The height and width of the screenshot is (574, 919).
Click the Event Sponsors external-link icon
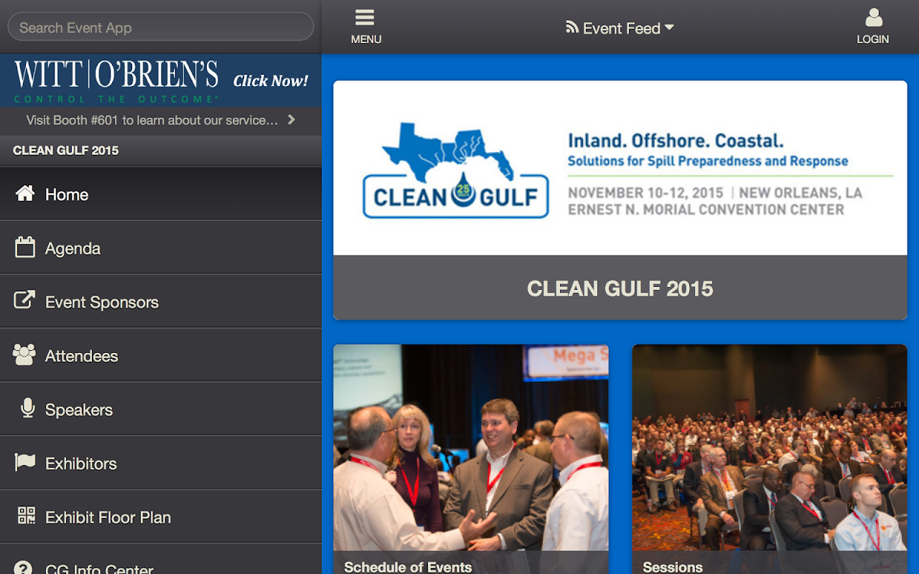click(24, 300)
